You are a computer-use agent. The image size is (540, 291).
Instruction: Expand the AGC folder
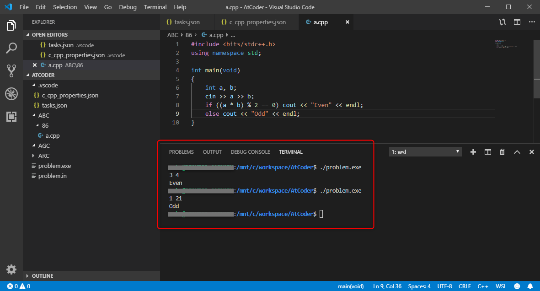(x=44, y=145)
